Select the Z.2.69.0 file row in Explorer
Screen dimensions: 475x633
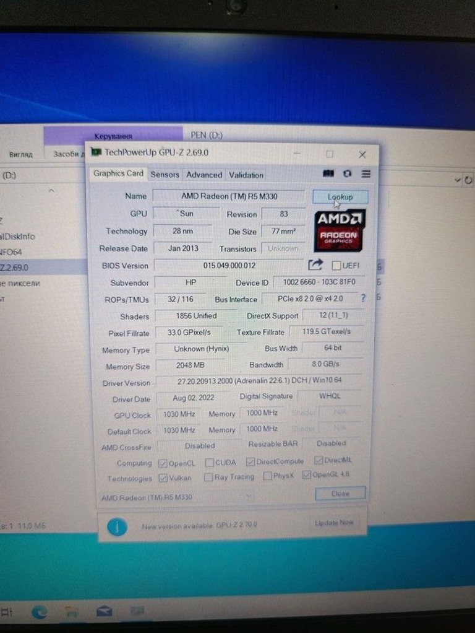(x=42, y=267)
